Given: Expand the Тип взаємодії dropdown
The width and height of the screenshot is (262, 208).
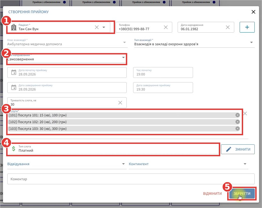Looking at the screenshot, I should (x=251, y=43).
